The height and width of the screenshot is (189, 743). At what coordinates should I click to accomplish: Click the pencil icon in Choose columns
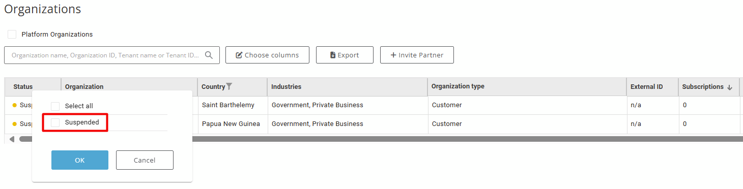(239, 55)
